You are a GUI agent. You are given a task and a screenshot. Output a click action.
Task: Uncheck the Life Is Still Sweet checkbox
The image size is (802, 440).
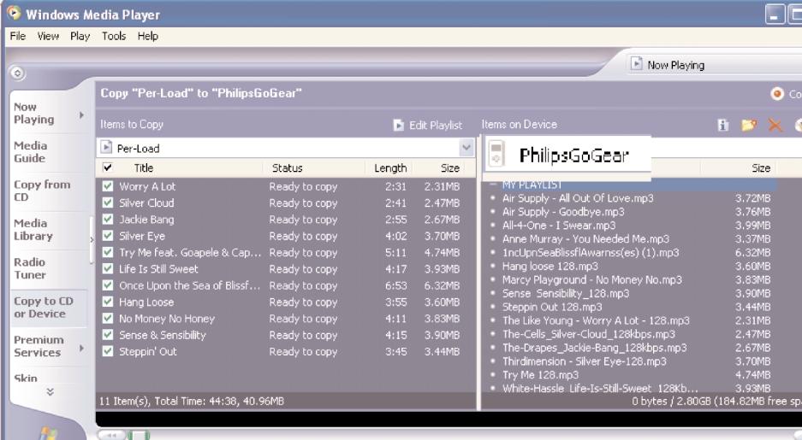[107, 268]
